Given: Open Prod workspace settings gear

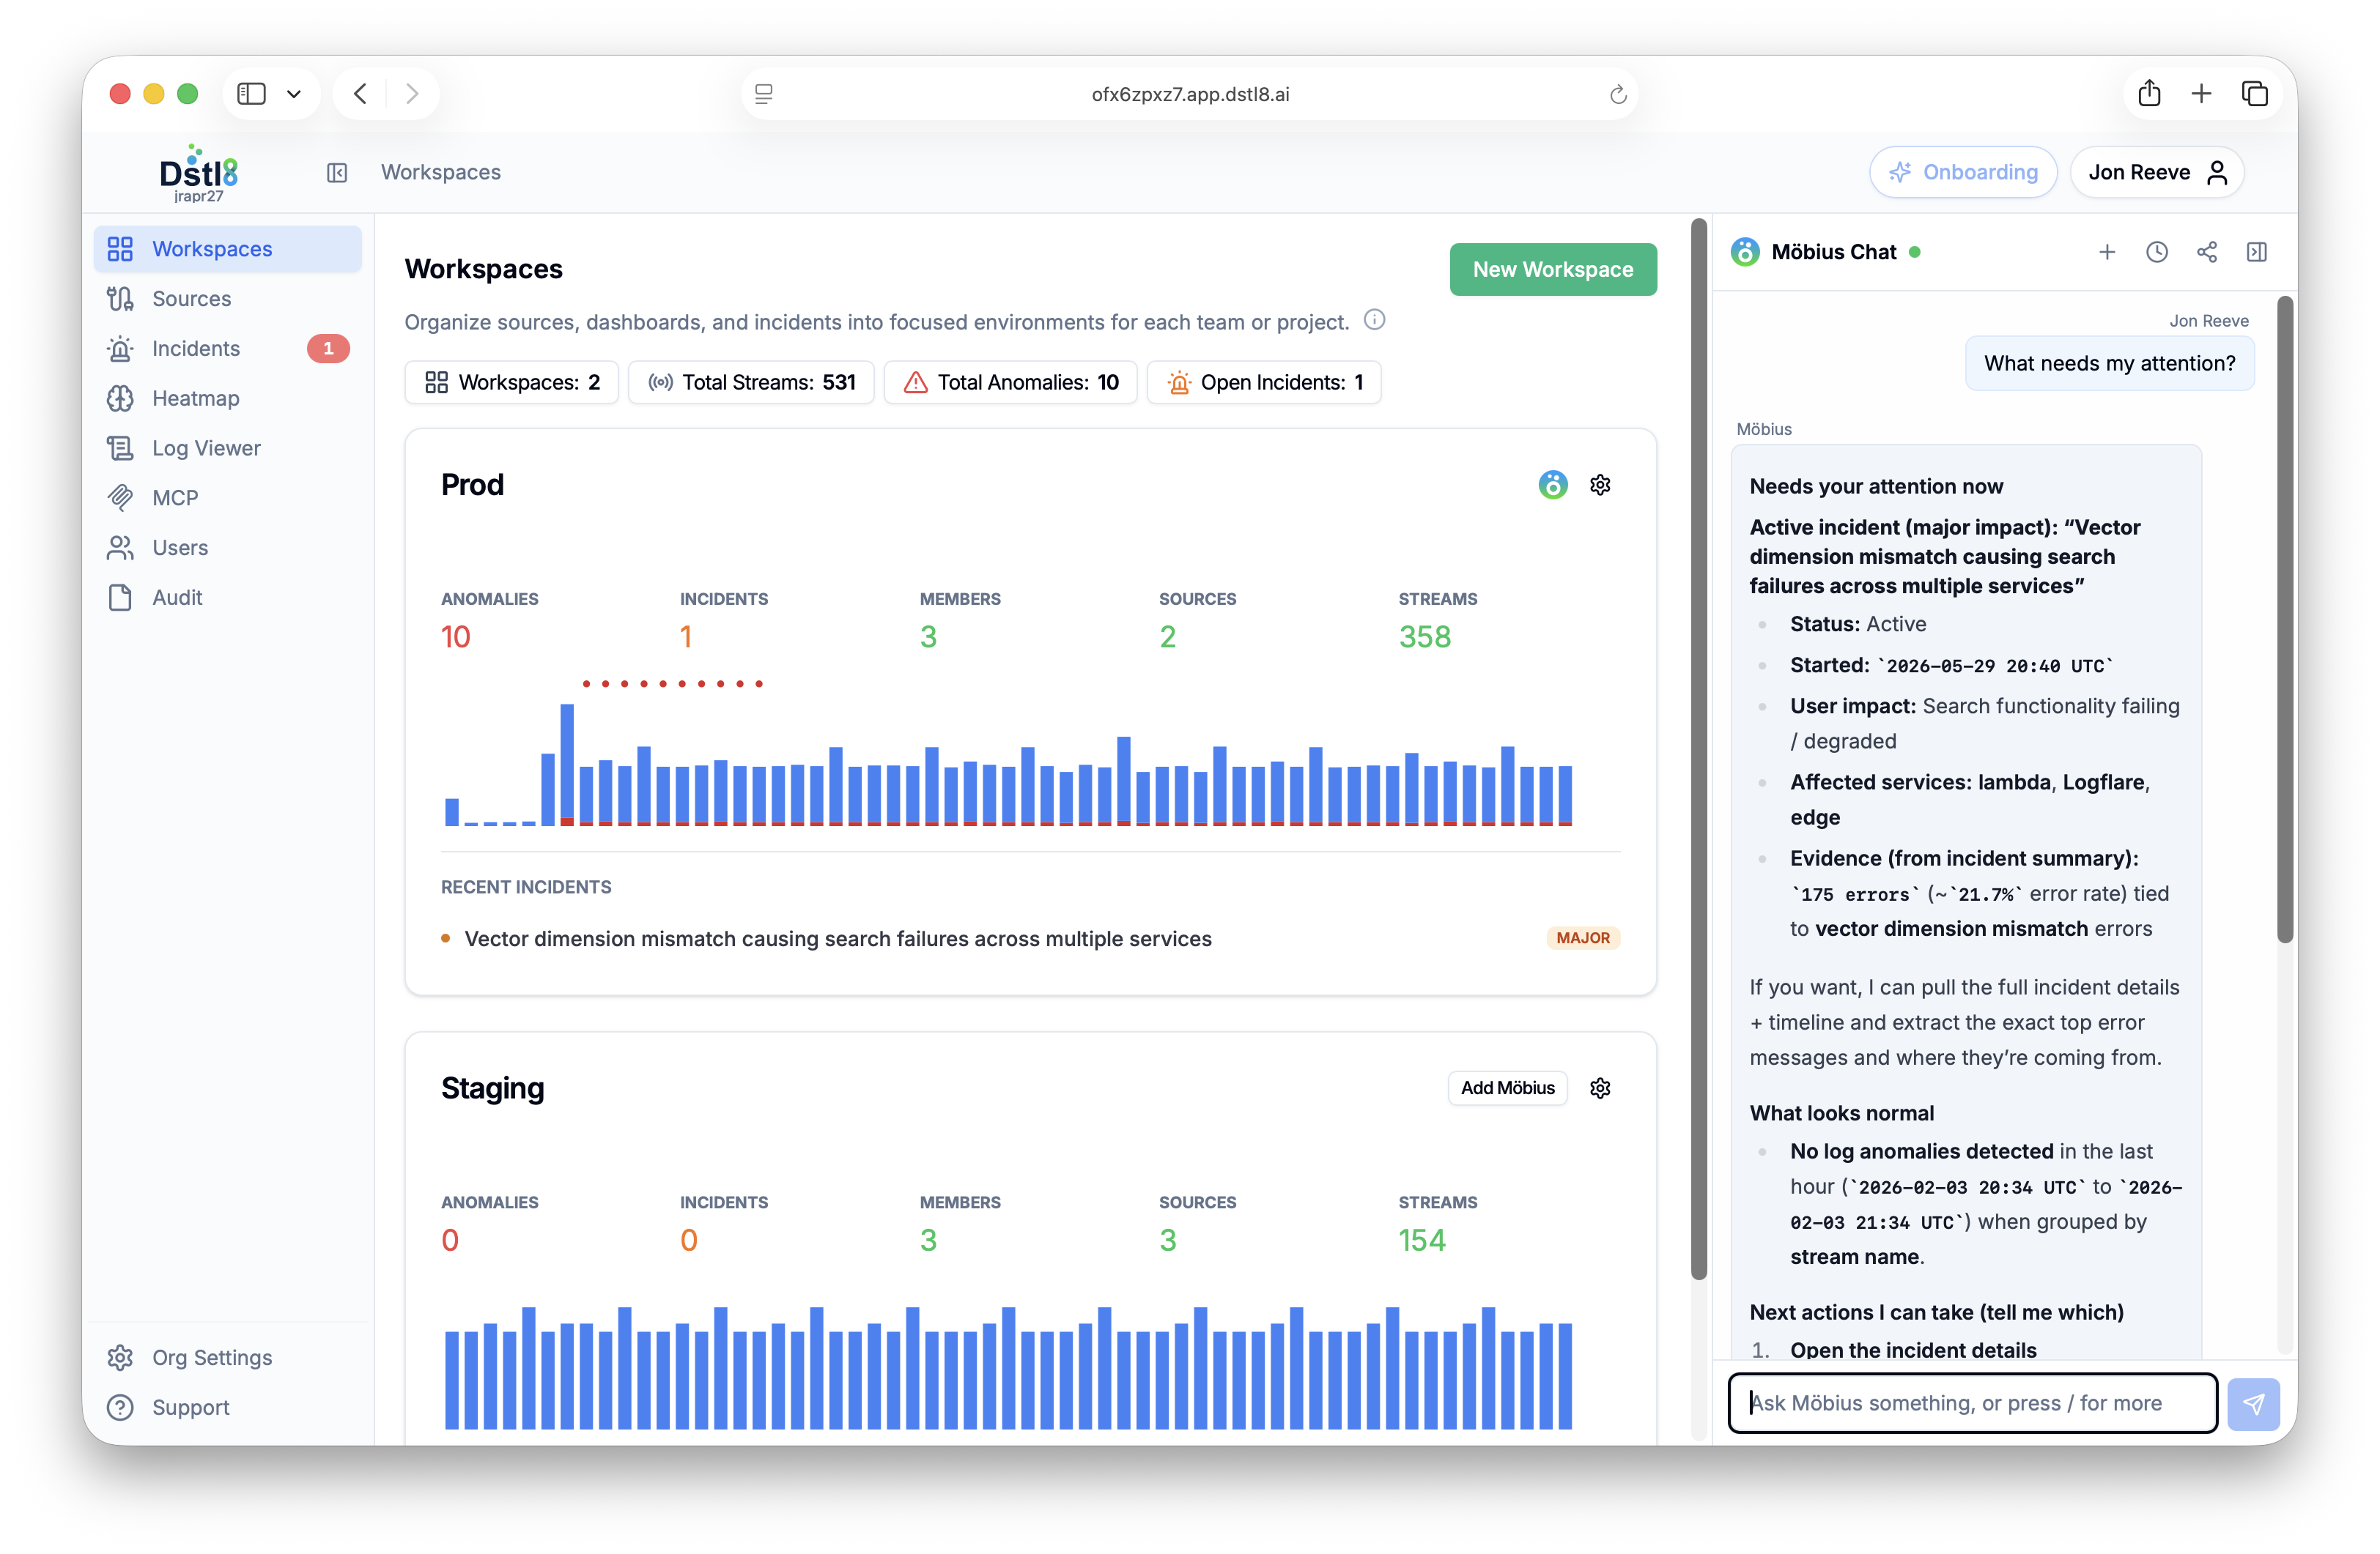Looking at the screenshot, I should click(1600, 485).
